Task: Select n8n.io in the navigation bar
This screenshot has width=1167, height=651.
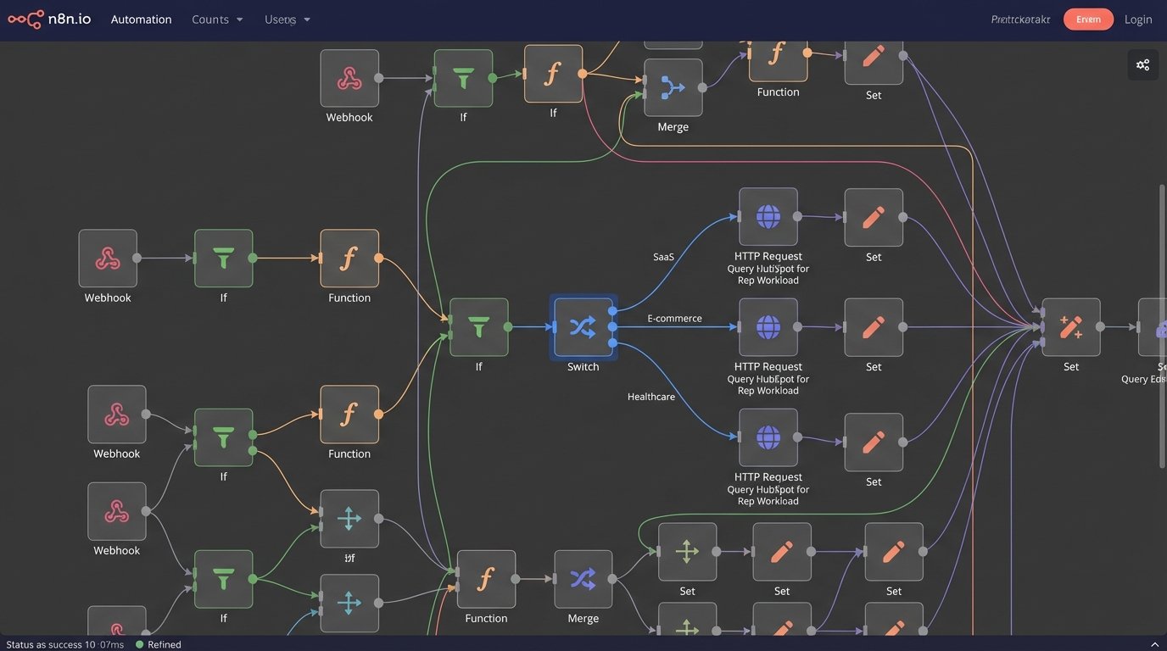Action: click(x=71, y=19)
